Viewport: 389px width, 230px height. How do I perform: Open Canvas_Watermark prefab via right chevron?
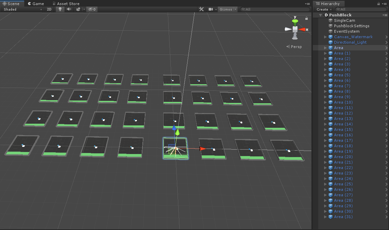[386, 37]
